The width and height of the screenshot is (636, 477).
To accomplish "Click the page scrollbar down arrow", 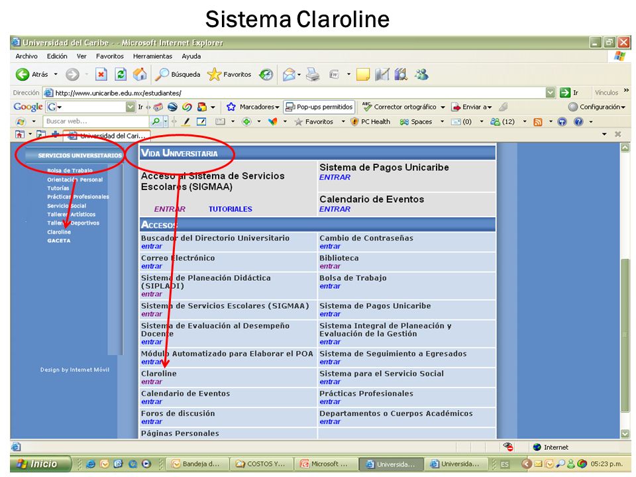I will click(625, 433).
